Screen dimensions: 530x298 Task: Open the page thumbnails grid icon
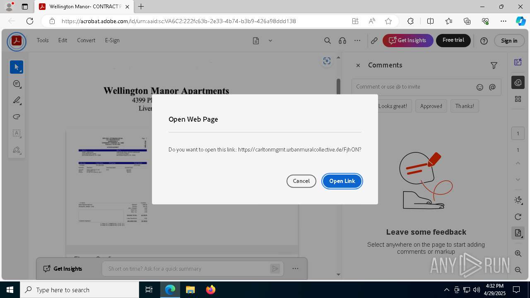[x=518, y=99]
